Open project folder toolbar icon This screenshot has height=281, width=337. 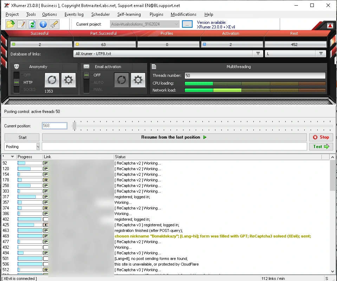click(10, 24)
